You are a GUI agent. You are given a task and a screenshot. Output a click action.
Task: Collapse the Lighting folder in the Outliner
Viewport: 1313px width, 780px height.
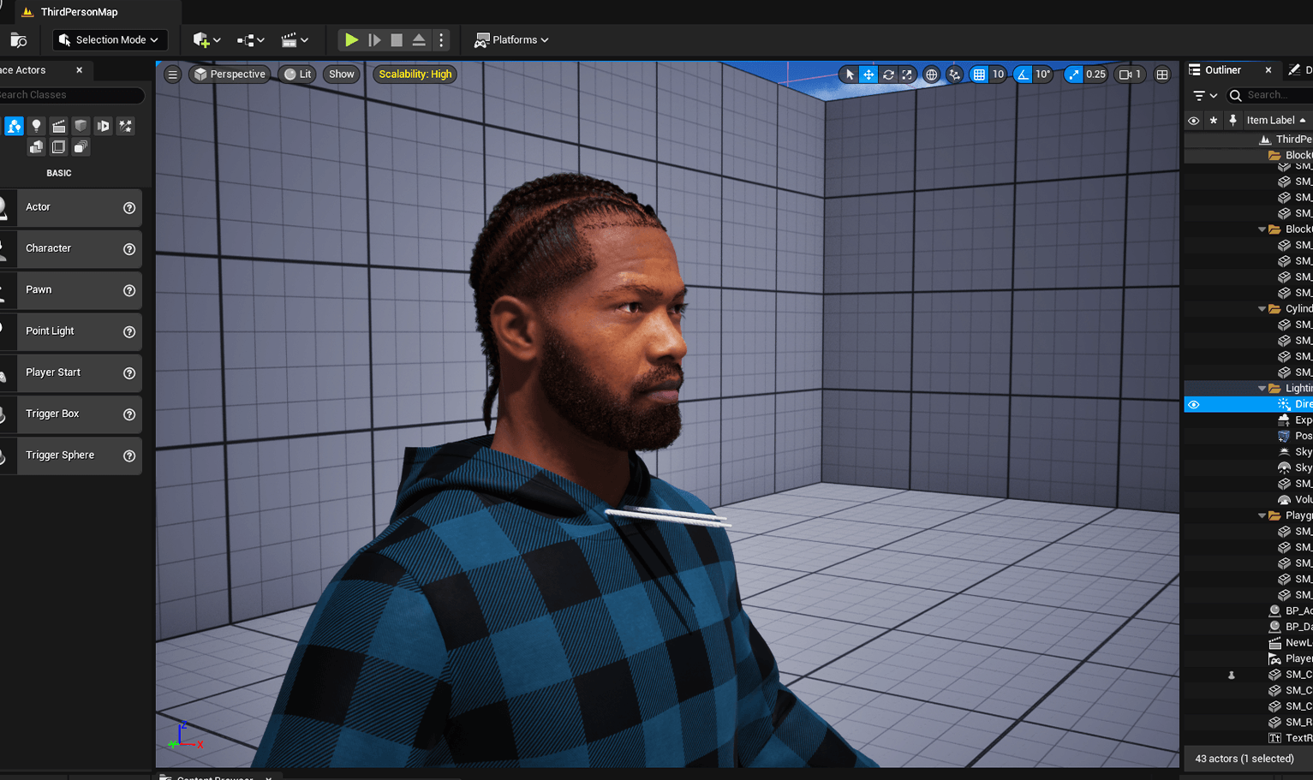point(1262,388)
